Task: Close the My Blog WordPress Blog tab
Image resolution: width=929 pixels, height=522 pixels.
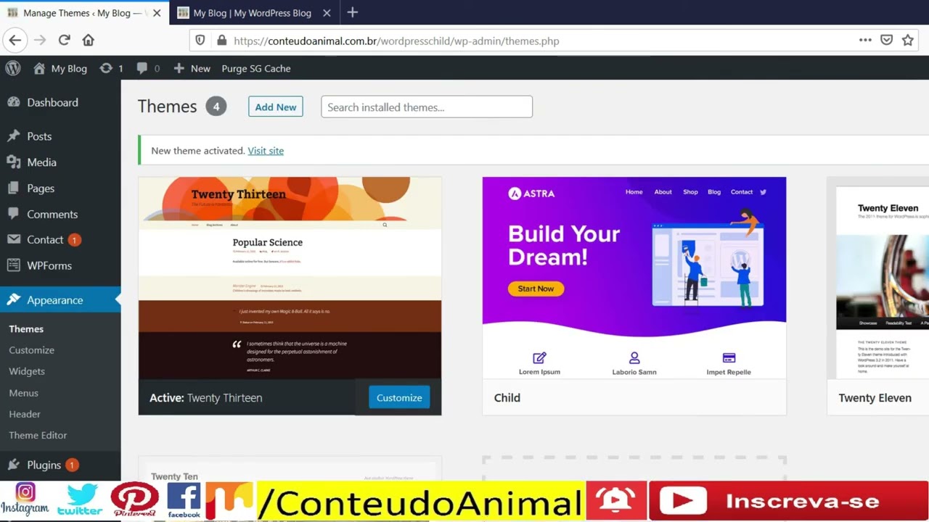Action: (x=327, y=13)
